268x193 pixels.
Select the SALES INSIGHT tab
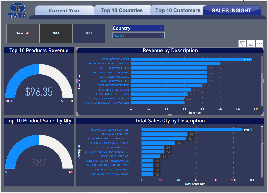coord(231,11)
